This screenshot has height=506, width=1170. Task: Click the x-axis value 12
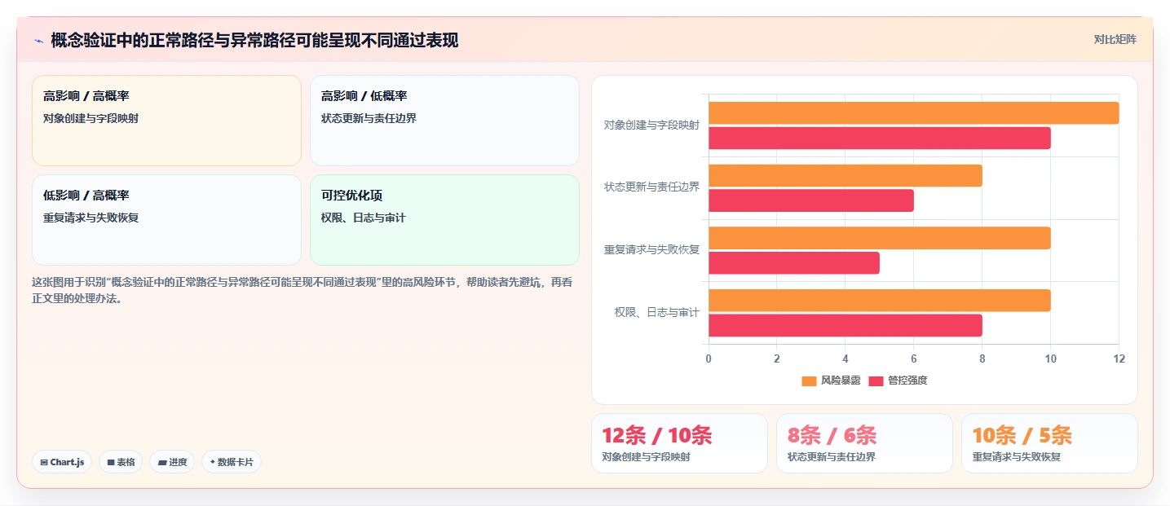coord(1119,359)
